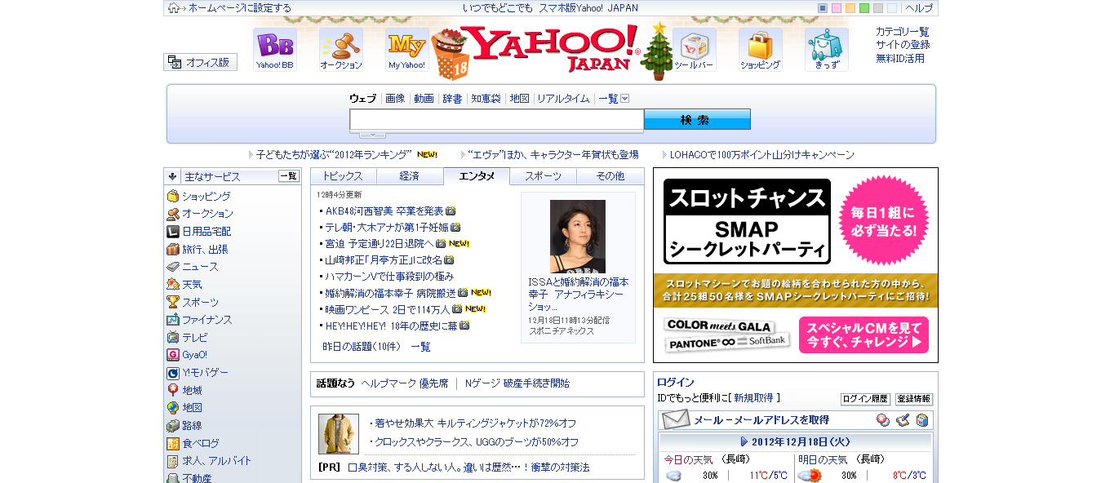This screenshot has height=483, width=1101.
Task: Open the mail envelope icon
Action: 676,420
